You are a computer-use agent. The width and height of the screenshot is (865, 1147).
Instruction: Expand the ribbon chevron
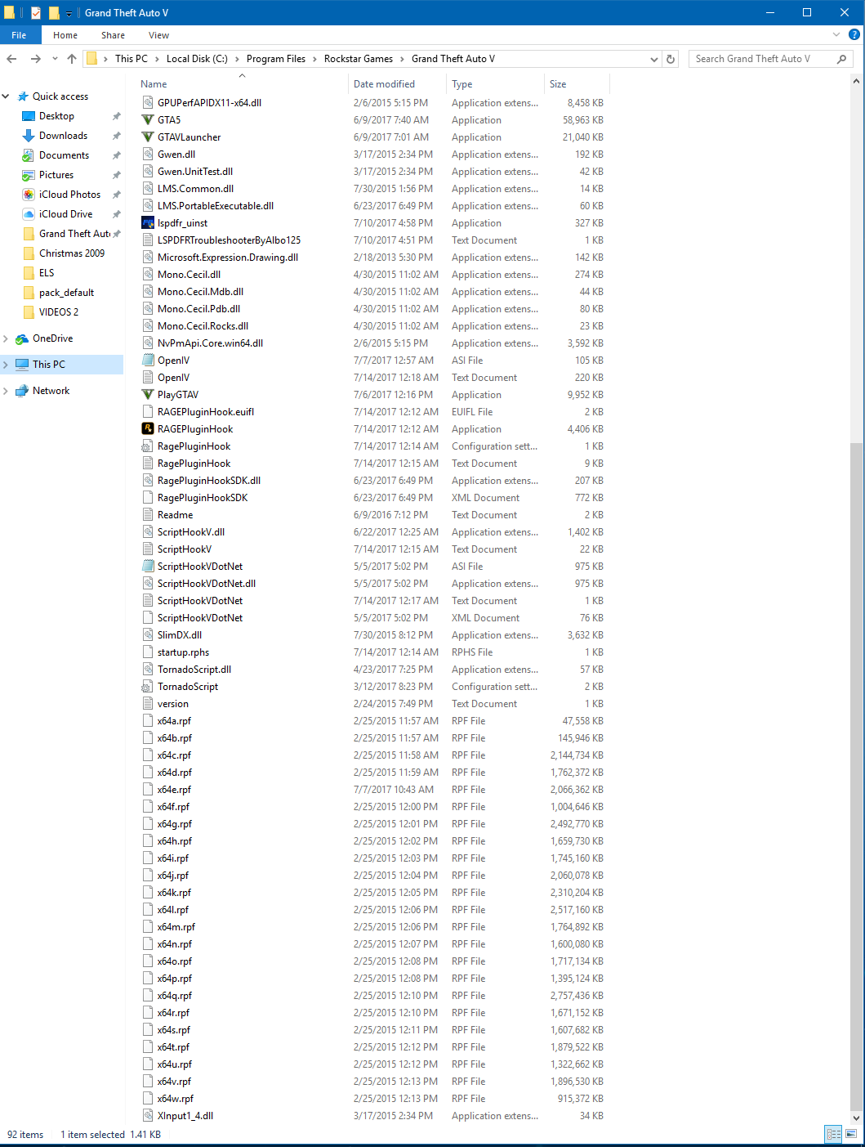coord(836,35)
